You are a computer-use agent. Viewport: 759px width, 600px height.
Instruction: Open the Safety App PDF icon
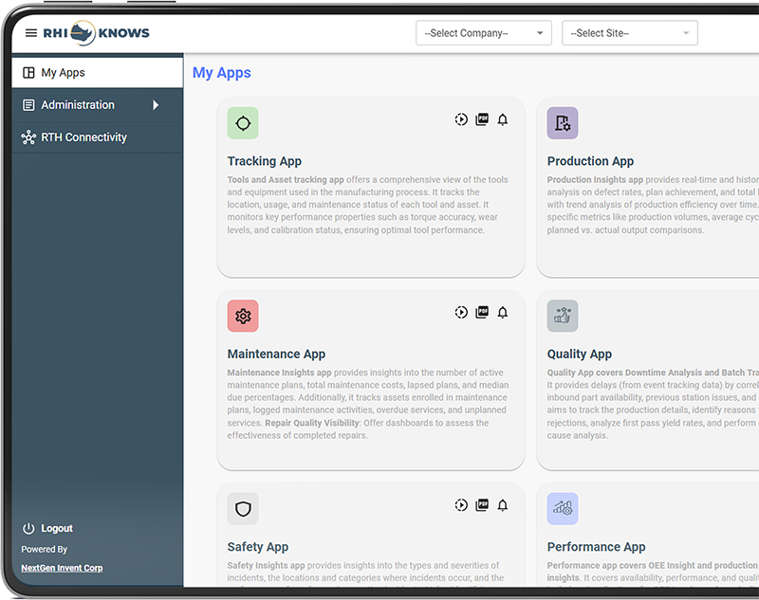click(x=482, y=505)
